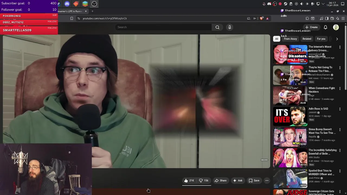Toggle the Brave sidebar panel
The height and width of the screenshot is (195, 347).
pyautogui.click(x=327, y=18)
